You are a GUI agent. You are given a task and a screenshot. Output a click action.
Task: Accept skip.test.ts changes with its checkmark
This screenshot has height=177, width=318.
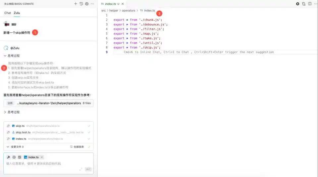tap(89, 132)
